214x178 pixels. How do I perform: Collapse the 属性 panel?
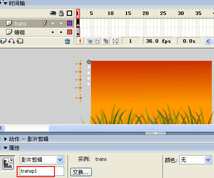pos(5,148)
